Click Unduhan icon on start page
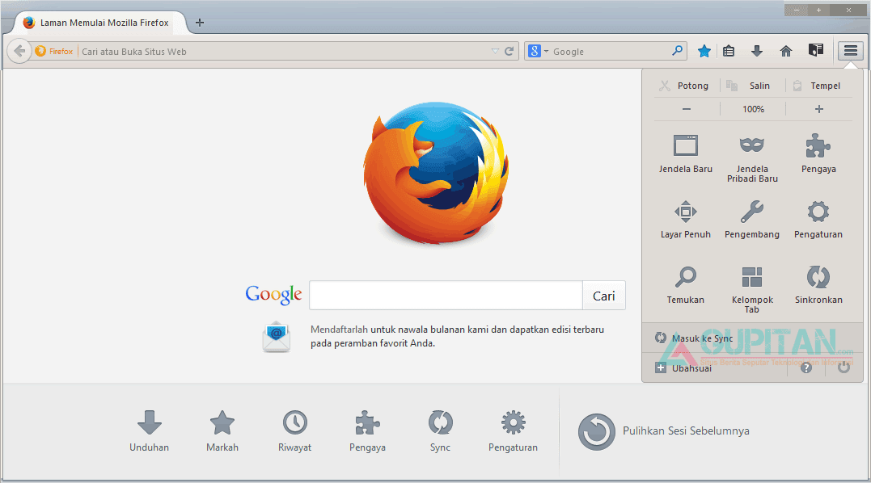The width and height of the screenshot is (871, 483). 149,422
